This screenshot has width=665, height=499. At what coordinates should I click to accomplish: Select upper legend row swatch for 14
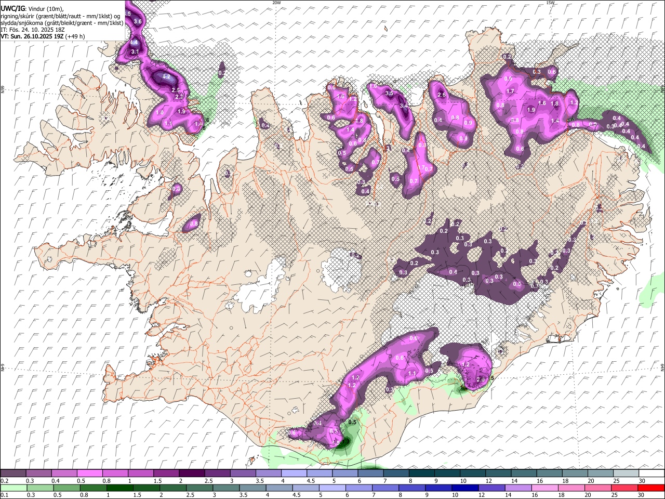click(524, 473)
